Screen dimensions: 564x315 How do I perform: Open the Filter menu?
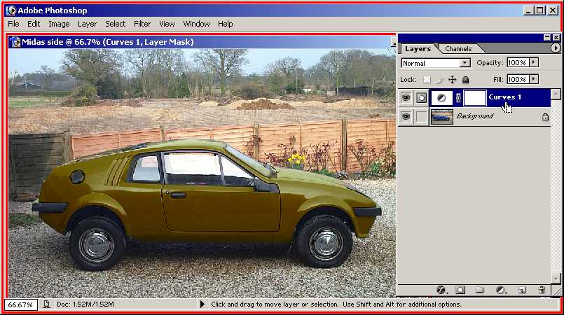pyautogui.click(x=142, y=24)
